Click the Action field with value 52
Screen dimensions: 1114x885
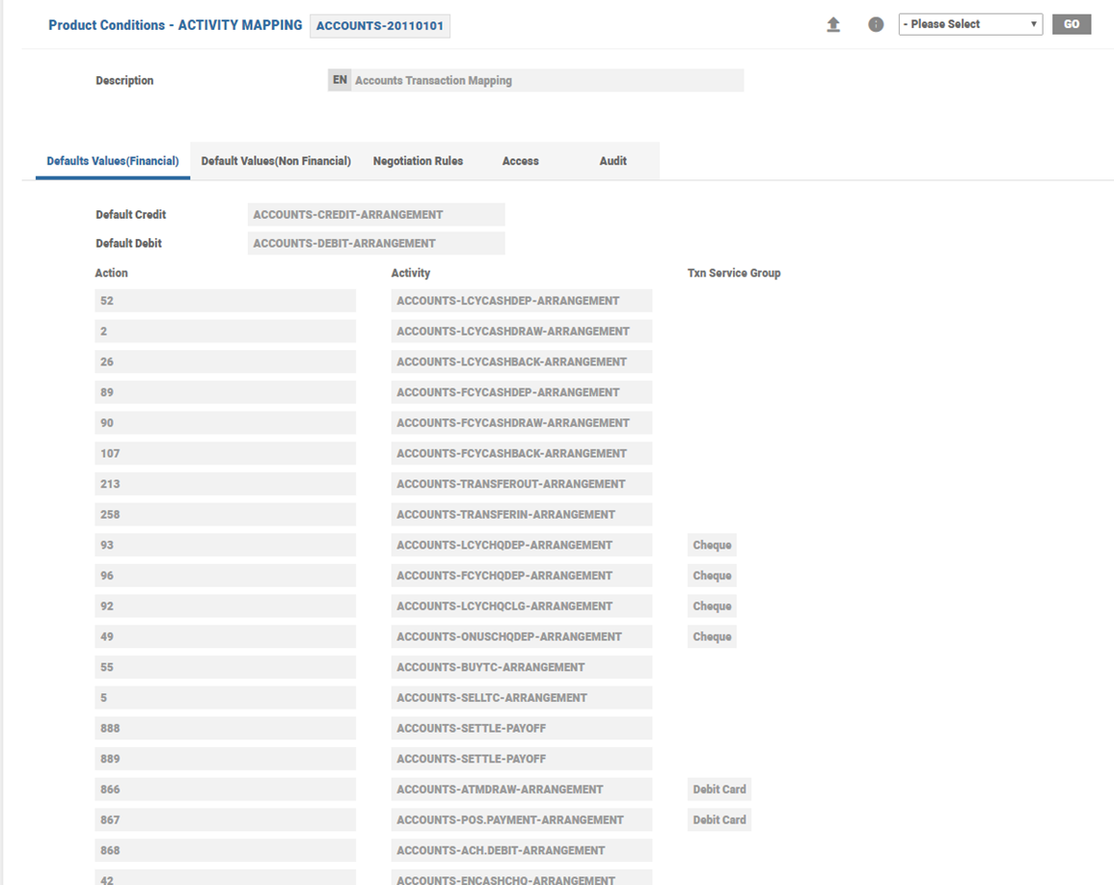tap(226, 301)
